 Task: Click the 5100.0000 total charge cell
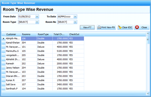(x=60, y=51)
